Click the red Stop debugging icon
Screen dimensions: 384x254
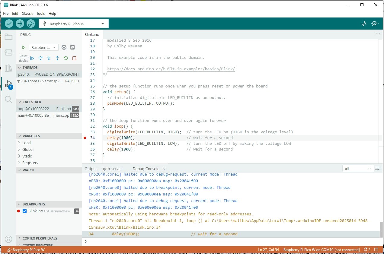[x=74, y=58]
